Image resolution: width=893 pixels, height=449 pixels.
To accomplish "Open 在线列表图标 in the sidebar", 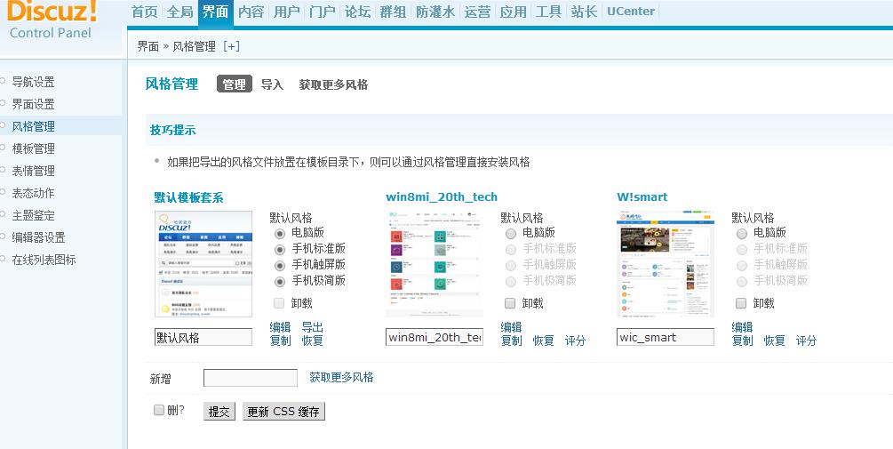I will (44, 260).
